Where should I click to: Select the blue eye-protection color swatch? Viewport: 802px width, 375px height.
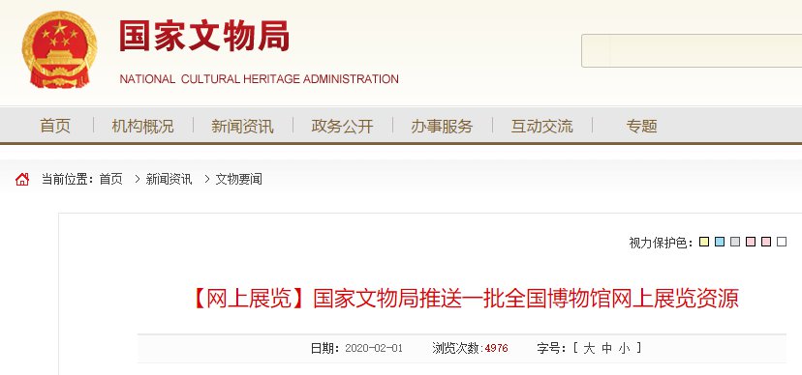(x=720, y=242)
